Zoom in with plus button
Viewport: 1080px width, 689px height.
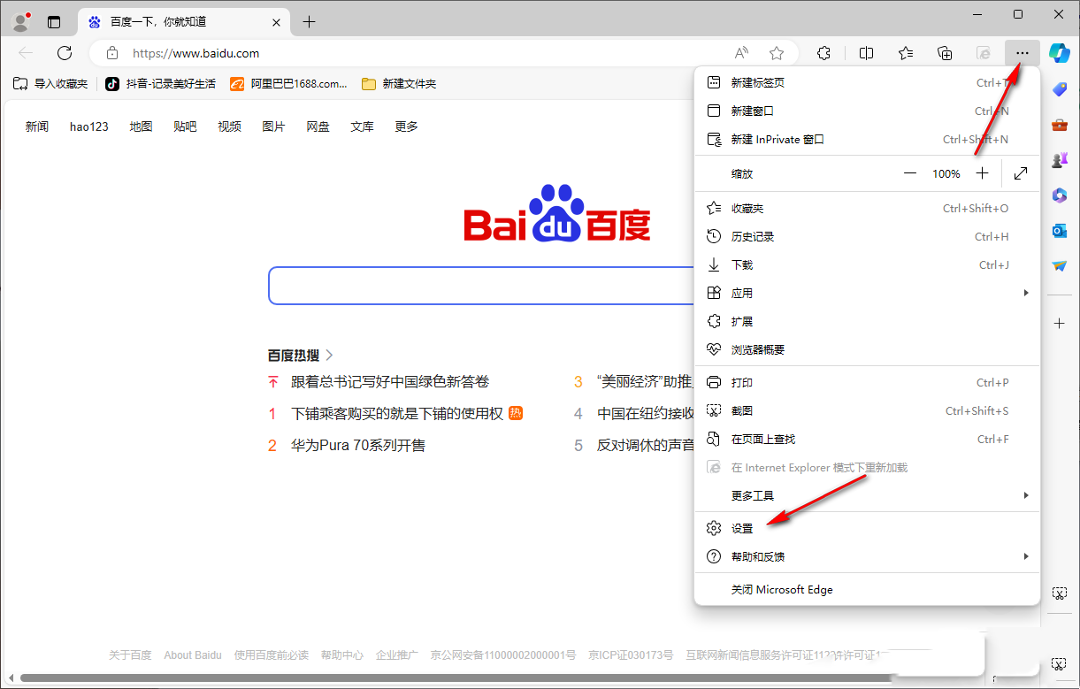coord(982,173)
